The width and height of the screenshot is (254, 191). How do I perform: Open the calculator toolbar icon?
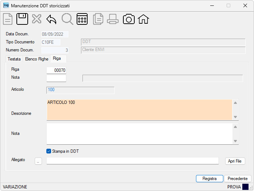click(x=82, y=19)
